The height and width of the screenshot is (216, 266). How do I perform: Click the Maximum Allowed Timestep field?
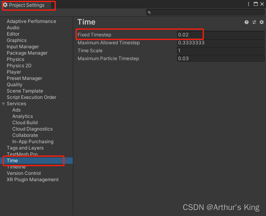[220, 43]
